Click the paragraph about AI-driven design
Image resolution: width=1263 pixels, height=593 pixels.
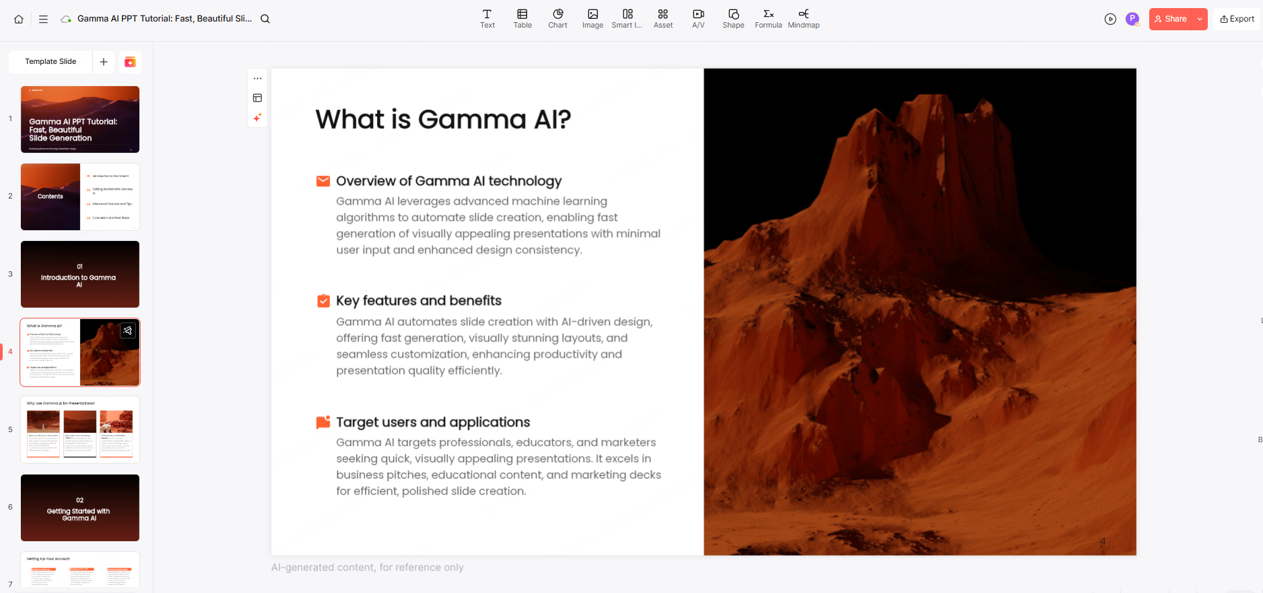pyautogui.click(x=495, y=346)
